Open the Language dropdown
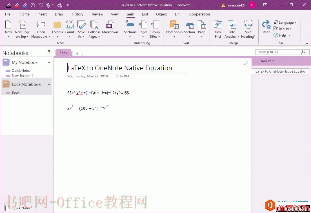 pos(285,23)
